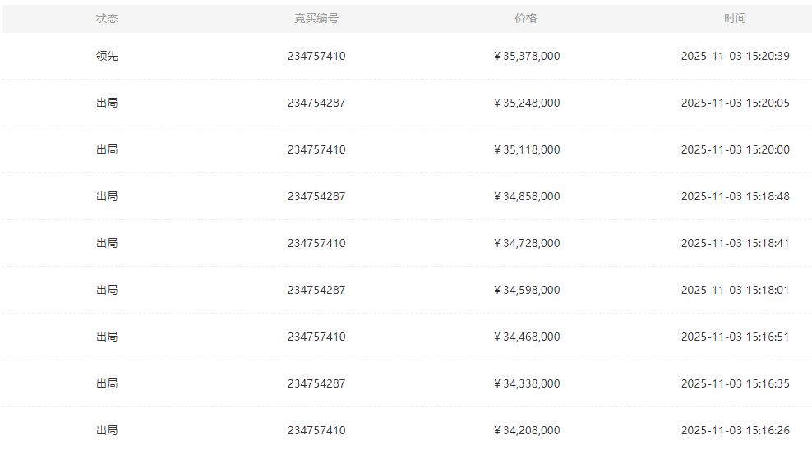Click the ¥35,118,000 price cell
This screenshot has height=454, width=812.
tap(527, 150)
